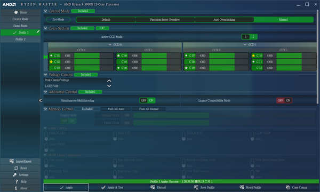Toggle the Control Mode Included switch
This screenshot has height=192, width=320.
click(x=83, y=11)
